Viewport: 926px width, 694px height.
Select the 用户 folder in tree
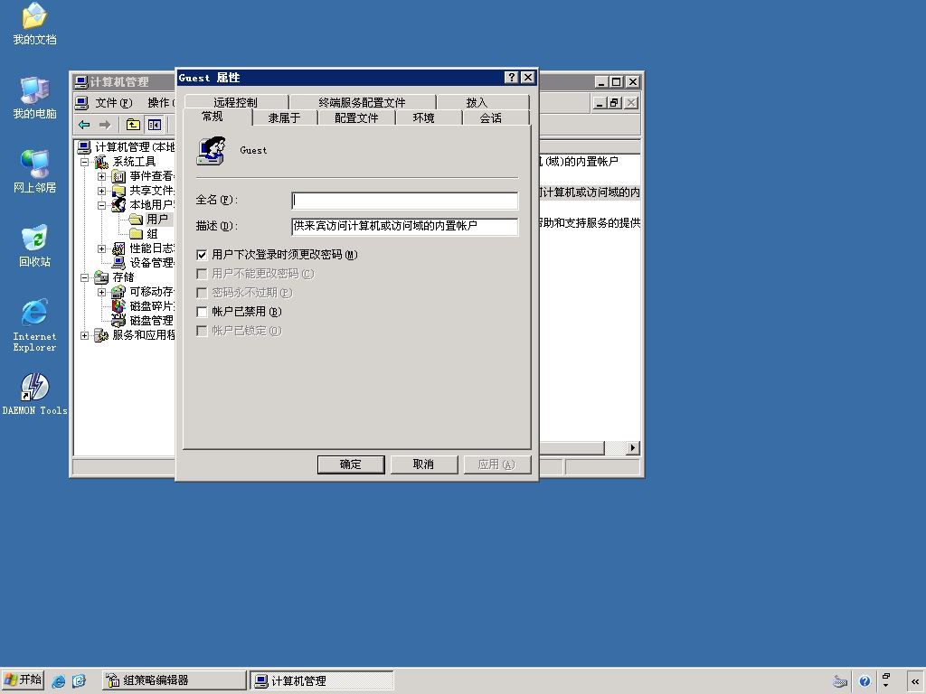(x=156, y=220)
